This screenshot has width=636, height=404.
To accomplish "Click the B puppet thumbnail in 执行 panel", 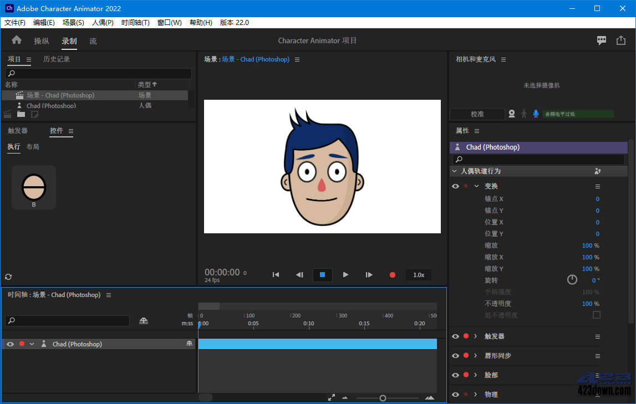I will coord(33,187).
